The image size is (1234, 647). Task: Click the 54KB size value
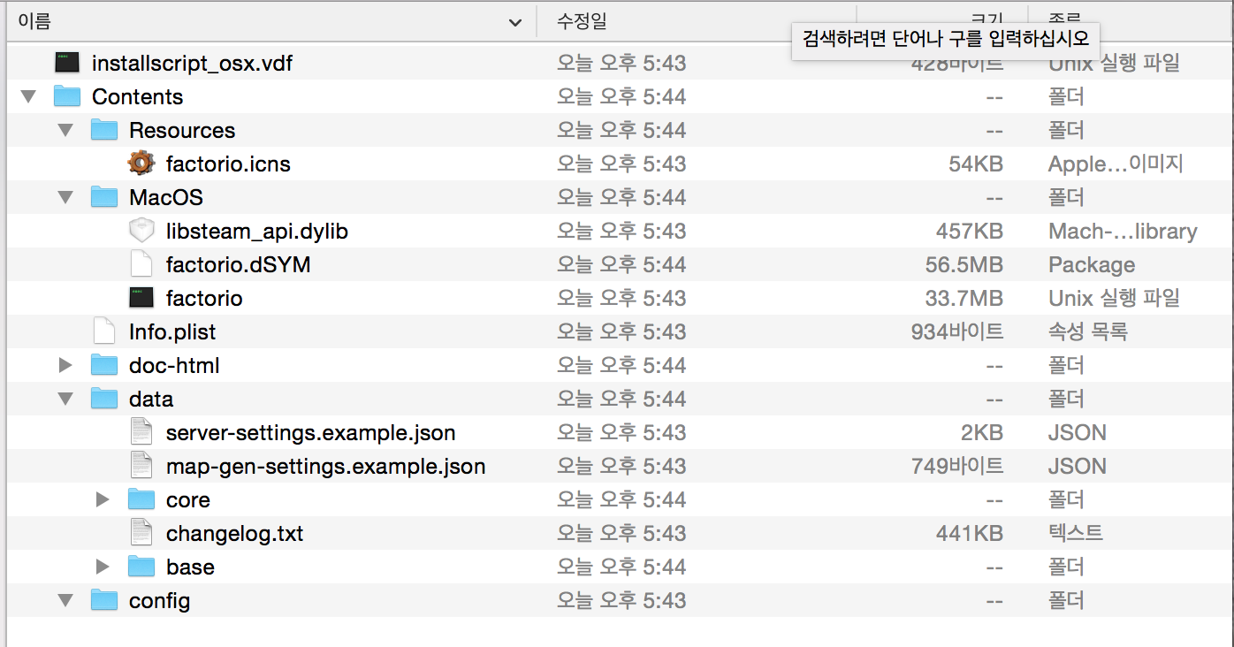tap(976, 164)
